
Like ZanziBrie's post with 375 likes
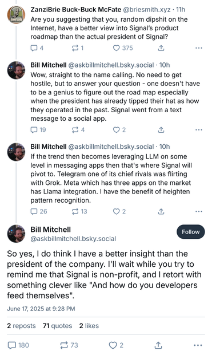coord(123,48)
